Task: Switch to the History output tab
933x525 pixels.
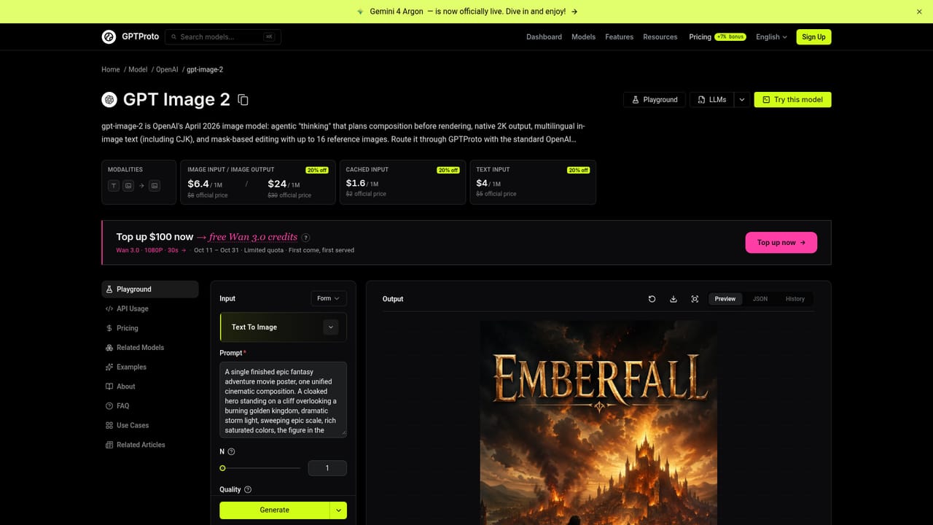Action: pos(795,299)
